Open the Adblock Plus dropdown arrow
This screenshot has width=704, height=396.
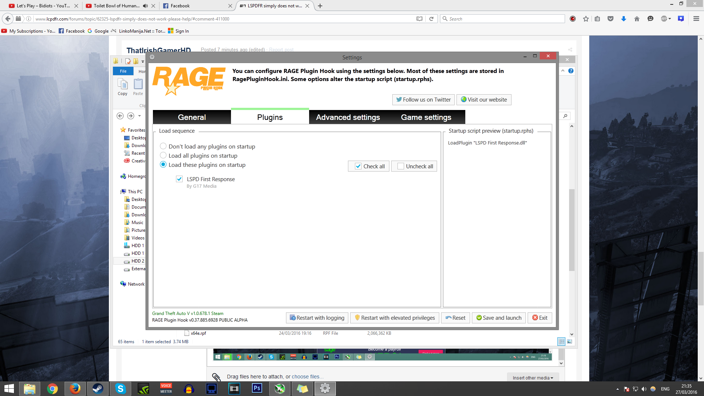pos(670,19)
